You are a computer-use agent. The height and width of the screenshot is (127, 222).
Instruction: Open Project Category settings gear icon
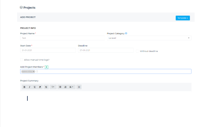[x=126, y=33]
